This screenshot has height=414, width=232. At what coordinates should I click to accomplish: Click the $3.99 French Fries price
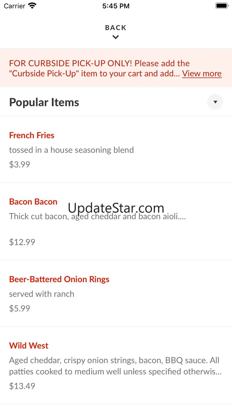coord(20,164)
